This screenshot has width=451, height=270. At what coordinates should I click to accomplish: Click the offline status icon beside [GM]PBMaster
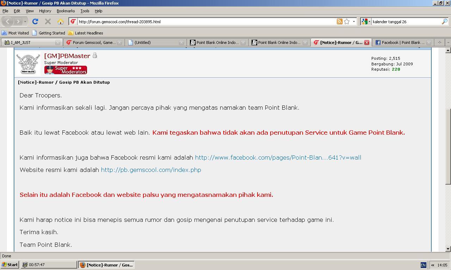94,56
